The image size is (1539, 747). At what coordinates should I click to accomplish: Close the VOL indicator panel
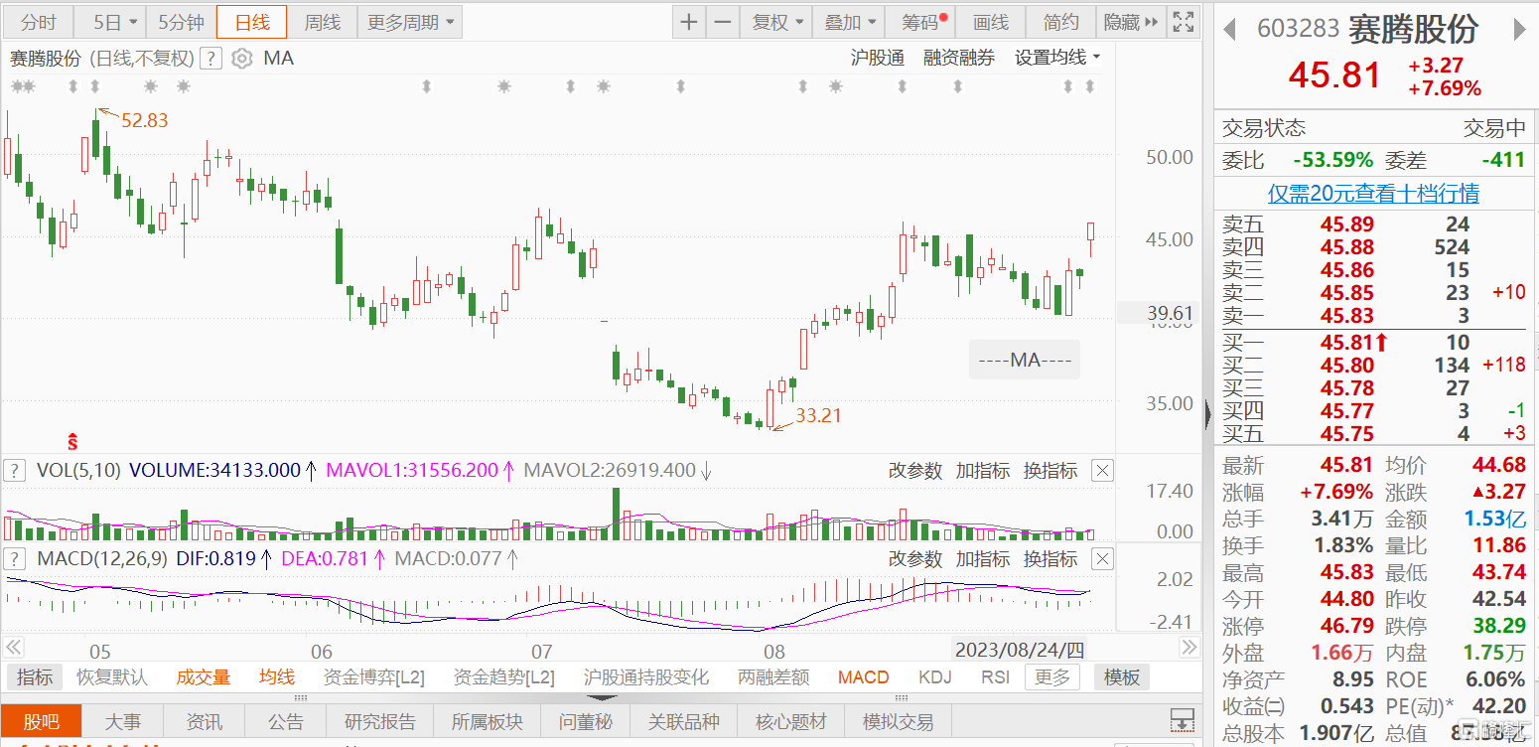(1102, 471)
